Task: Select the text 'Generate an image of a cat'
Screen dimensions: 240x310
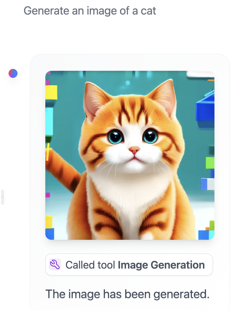Action: pyautogui.click(x=90, y=11)
